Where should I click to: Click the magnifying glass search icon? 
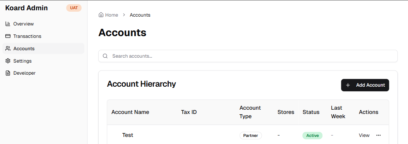[x=105, y=56]
